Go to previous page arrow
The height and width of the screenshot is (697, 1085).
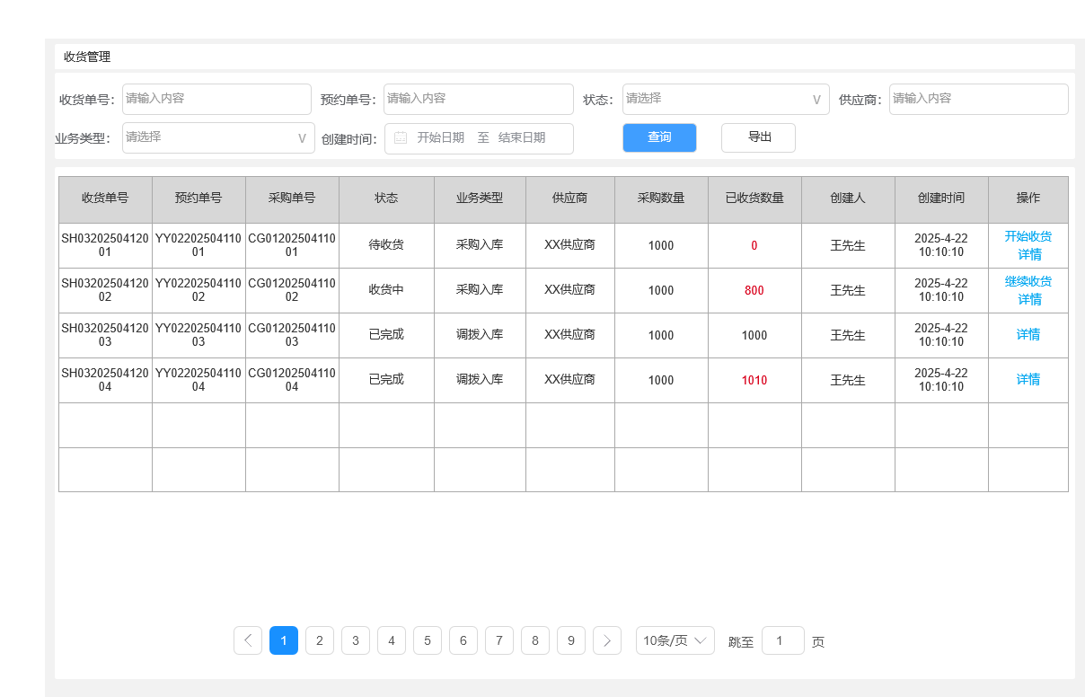(248, 640)
